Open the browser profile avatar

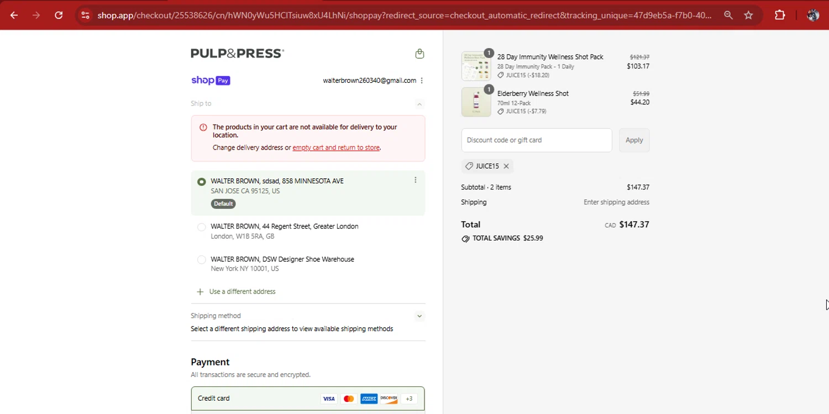(812, 15)
